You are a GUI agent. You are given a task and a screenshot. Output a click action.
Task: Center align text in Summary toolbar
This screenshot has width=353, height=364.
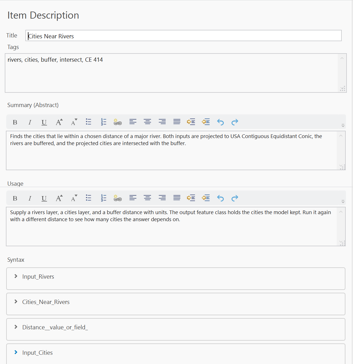(x=147, y=122)
